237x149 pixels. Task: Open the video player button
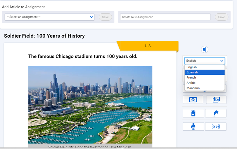coord(193,100)
